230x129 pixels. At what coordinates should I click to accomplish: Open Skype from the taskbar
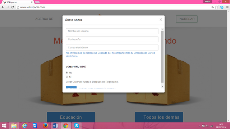pos(77,126)
